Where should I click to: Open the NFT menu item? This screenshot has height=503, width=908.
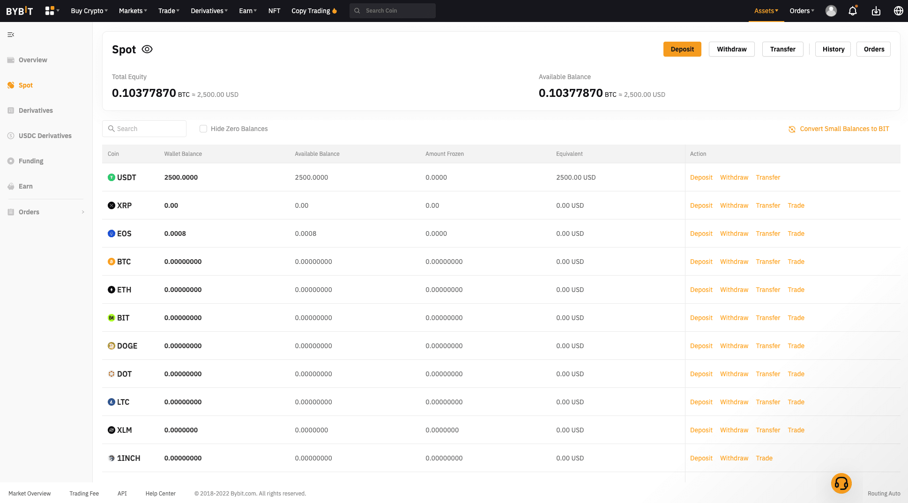[x=274, y=11]
